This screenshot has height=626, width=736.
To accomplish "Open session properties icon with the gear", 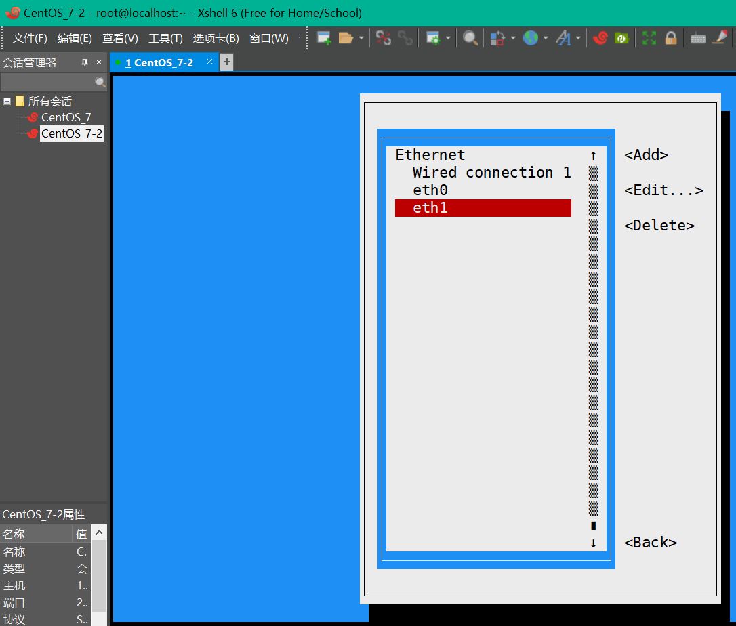I will [432, 38].
